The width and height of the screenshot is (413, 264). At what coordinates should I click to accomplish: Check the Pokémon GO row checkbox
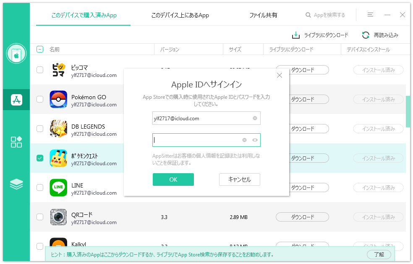coord(40,100)
